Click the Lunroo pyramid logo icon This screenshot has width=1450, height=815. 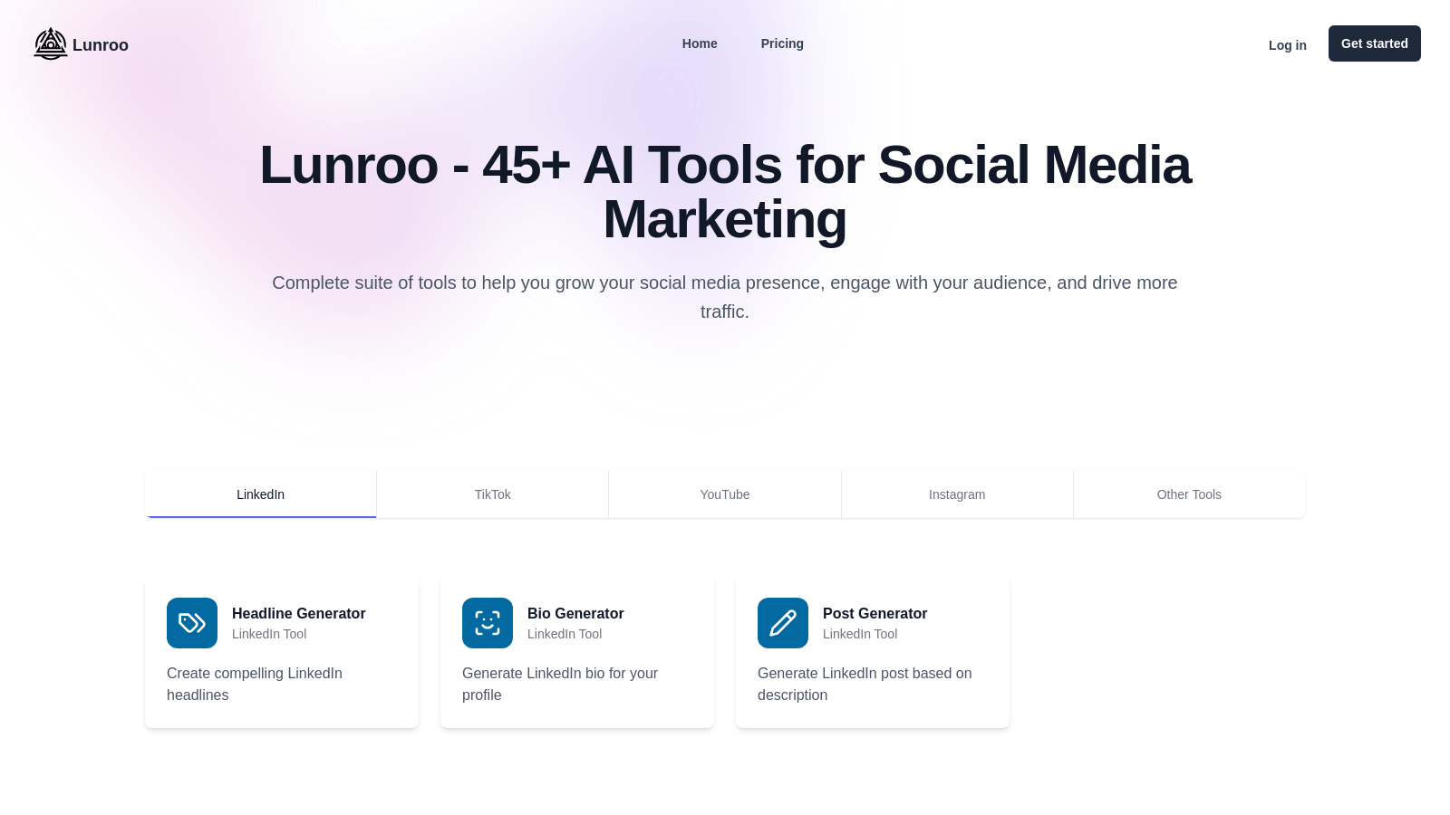point(51,43)
